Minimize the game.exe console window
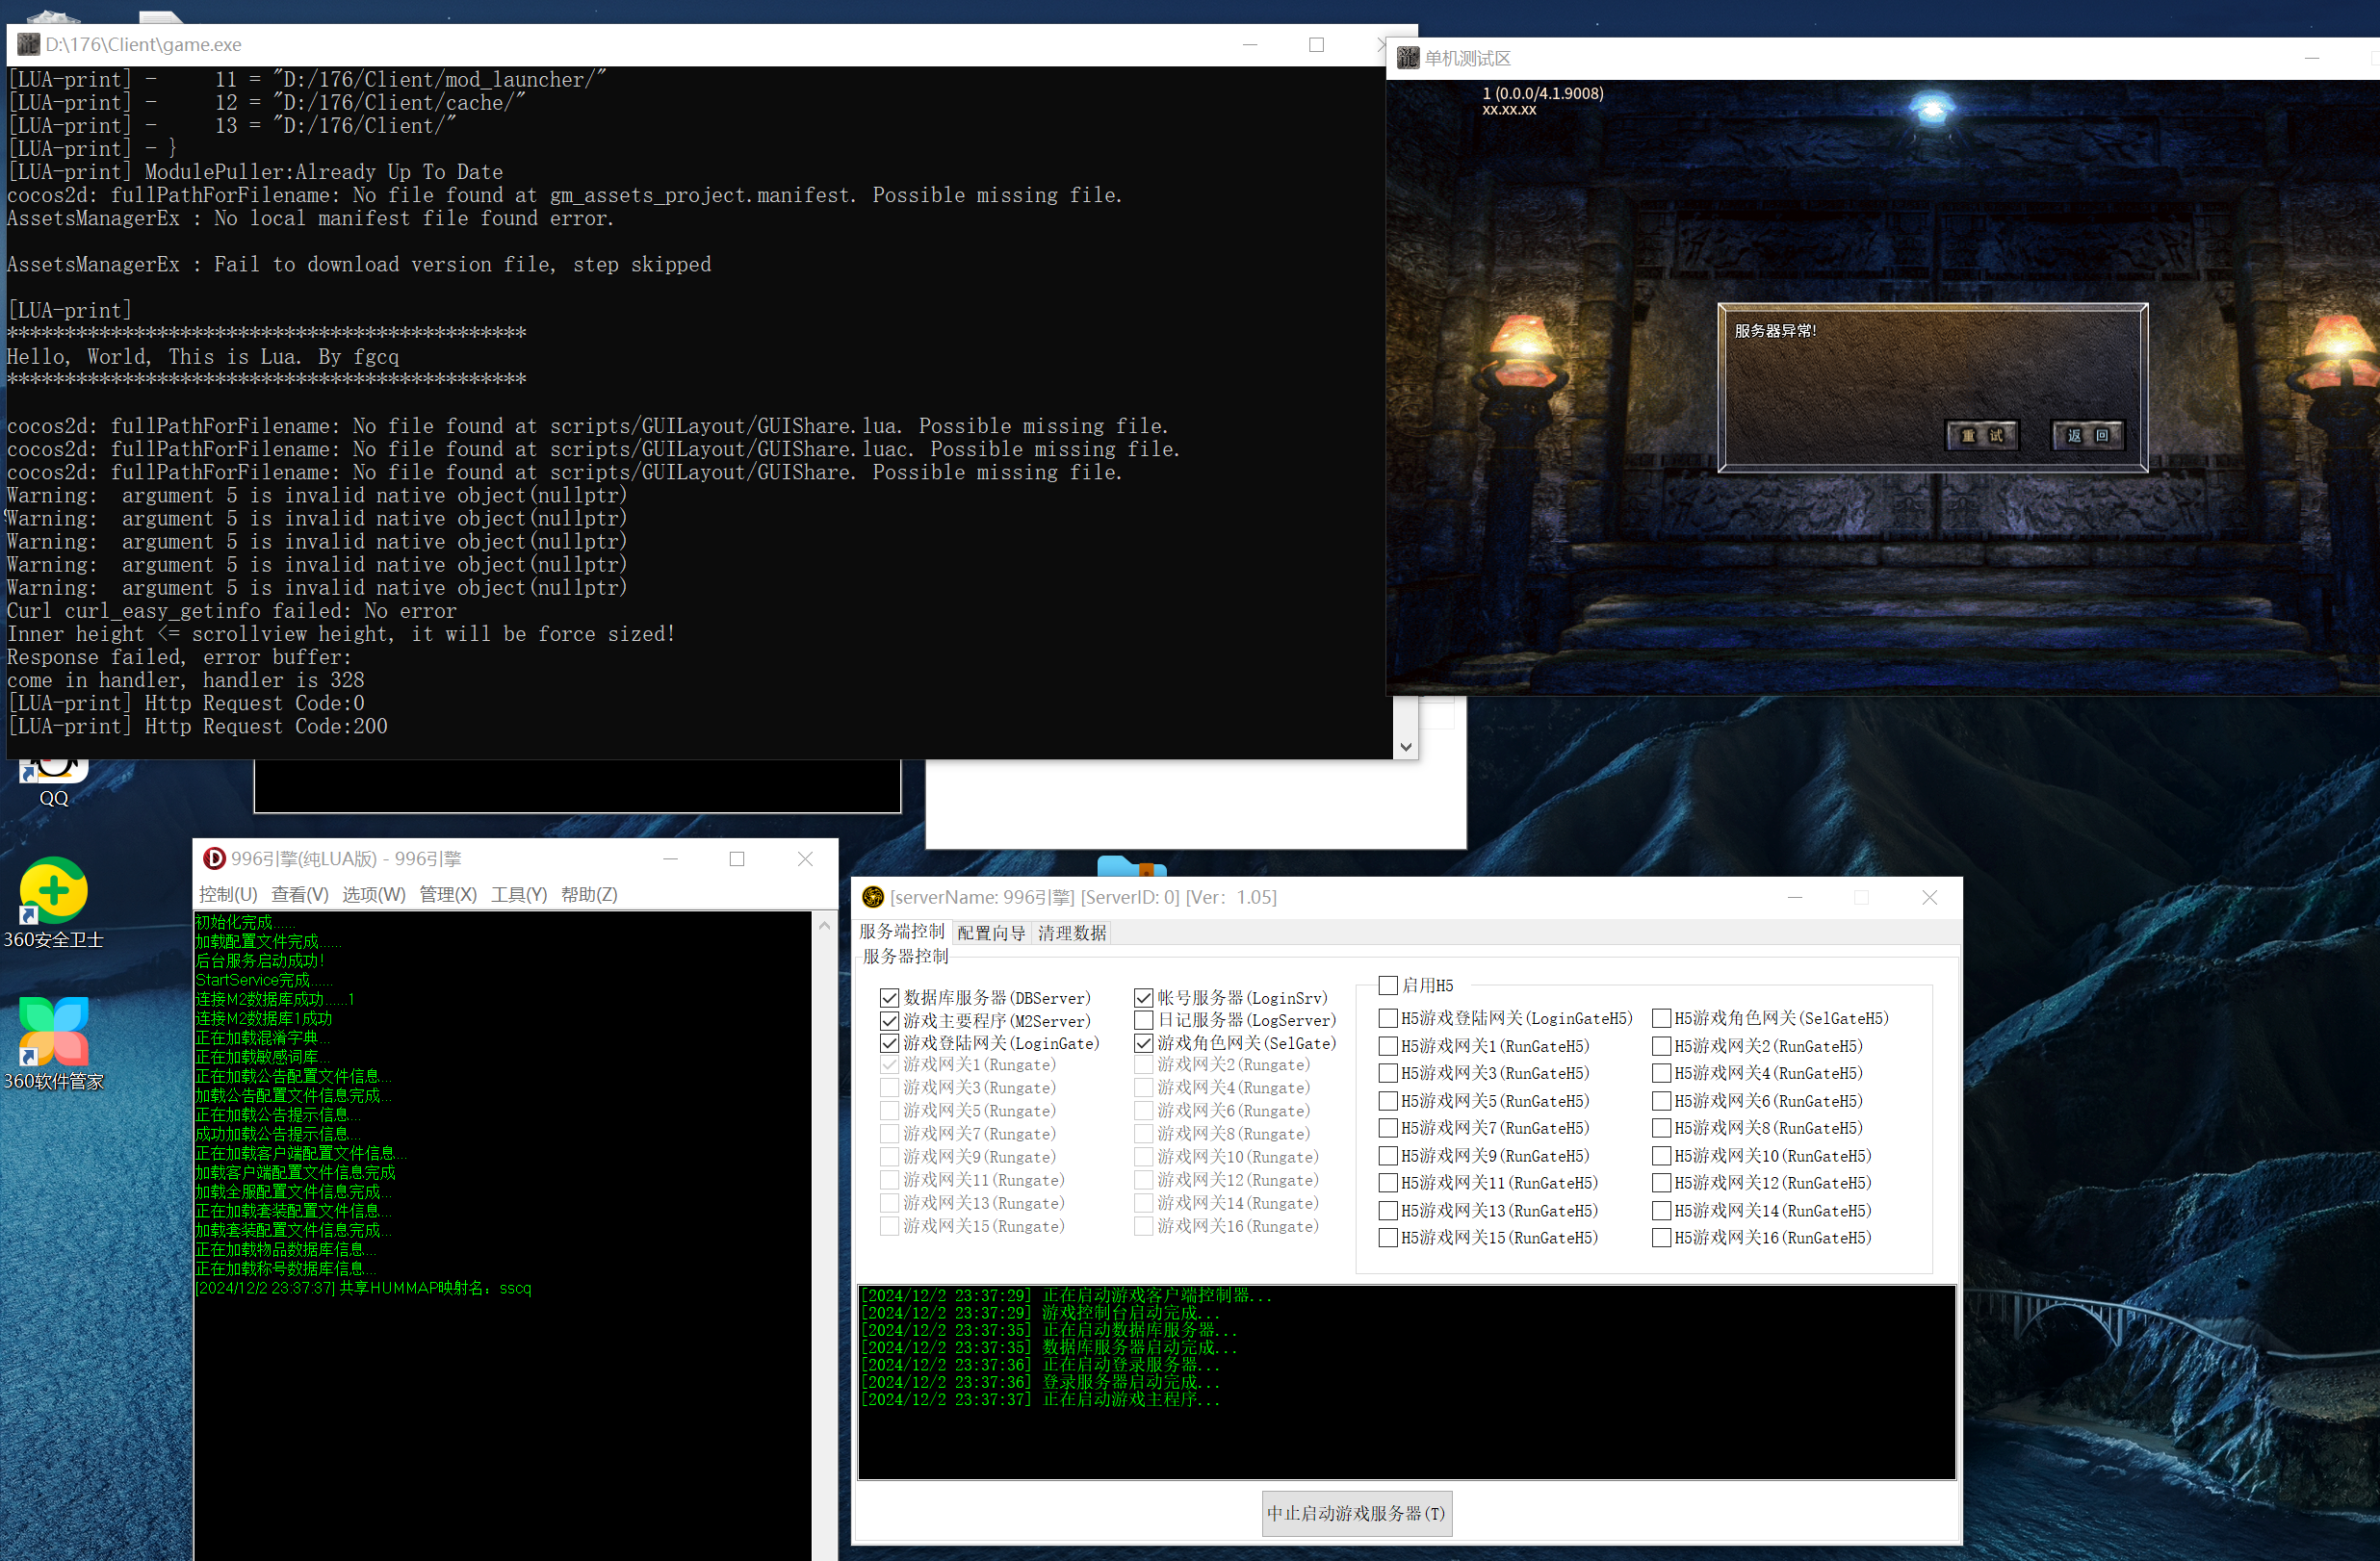 click(x=1249, y=44)
